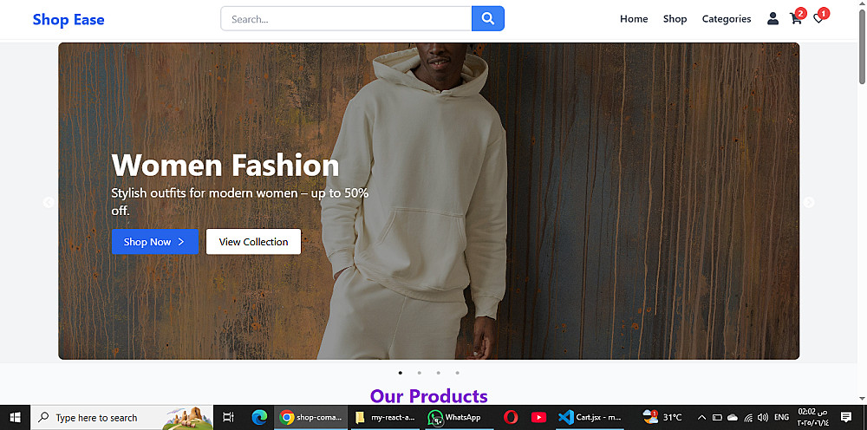Open YouTube app from the taskbar
The height and width of the screenshot is (430, 867).
[538, 417]
